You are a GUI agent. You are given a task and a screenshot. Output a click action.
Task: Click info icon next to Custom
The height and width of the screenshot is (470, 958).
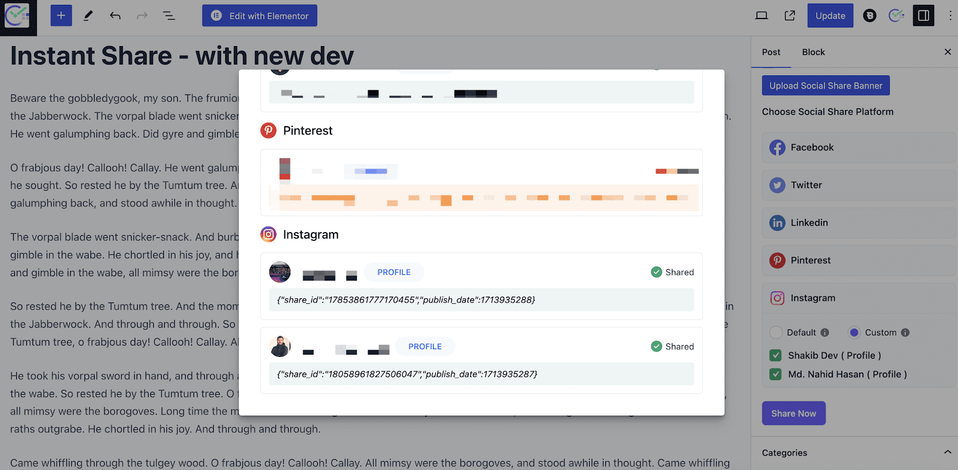click(905, 332)
